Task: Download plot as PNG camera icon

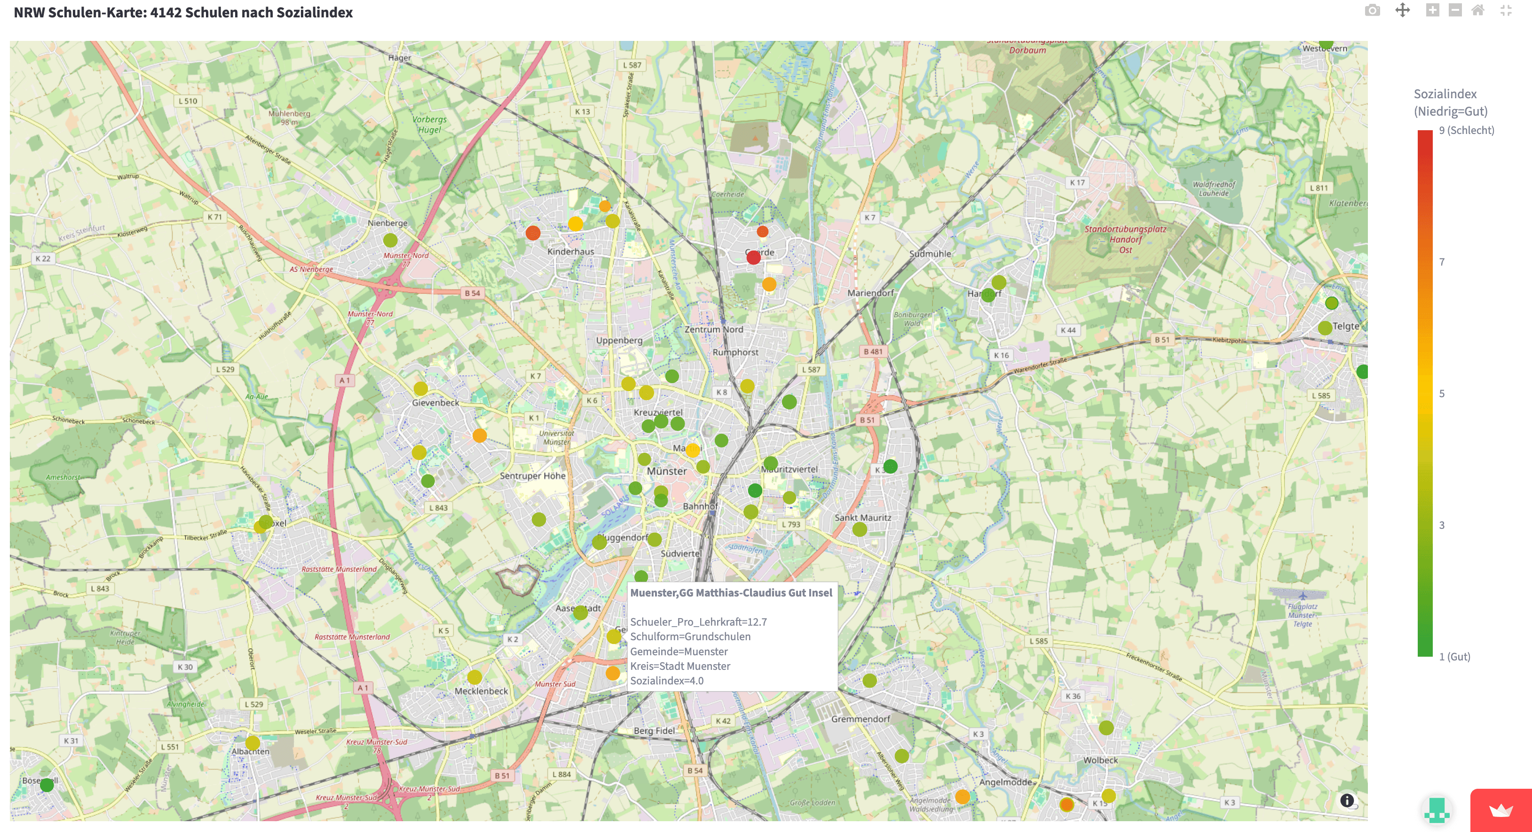Action: tap(1372, 10)
